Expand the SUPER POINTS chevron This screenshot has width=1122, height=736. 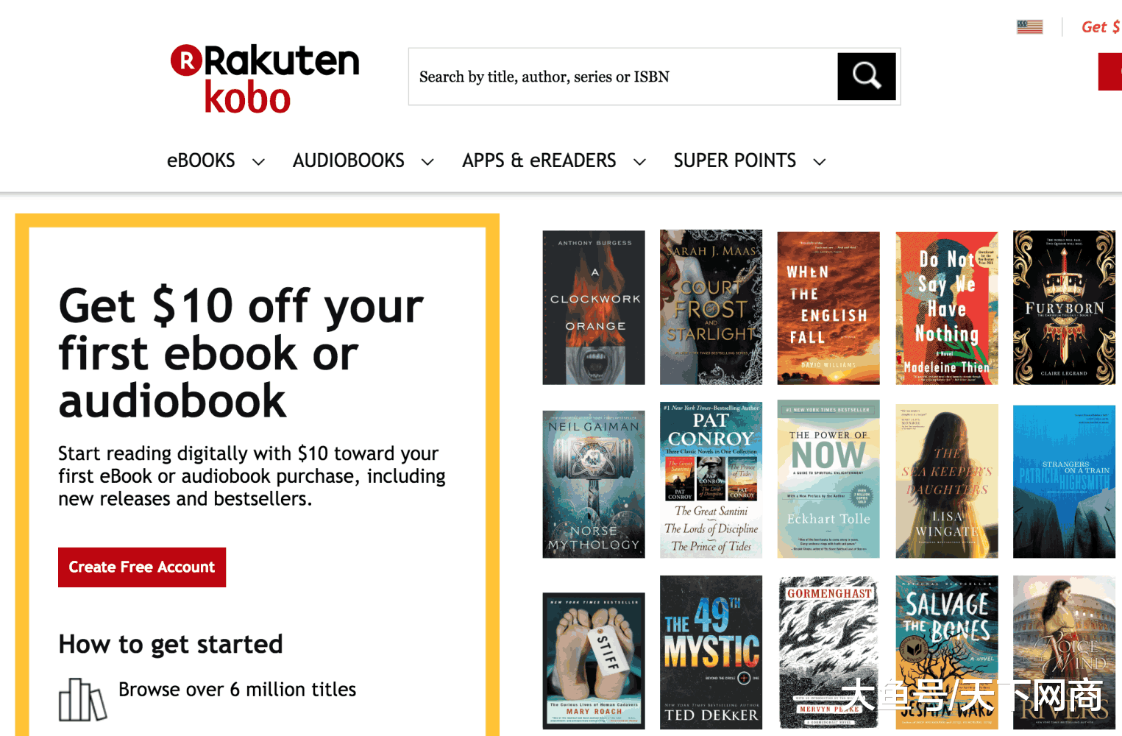(x=820, y=162)
